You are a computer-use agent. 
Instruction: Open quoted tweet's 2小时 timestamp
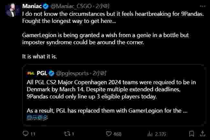point(96,73)
